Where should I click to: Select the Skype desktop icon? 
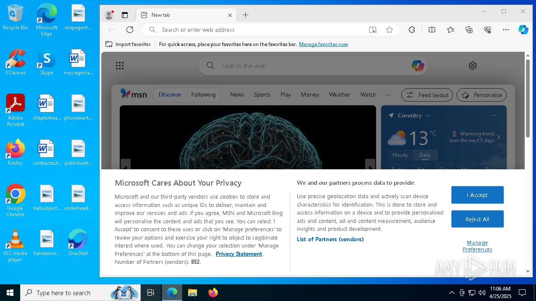46,62
